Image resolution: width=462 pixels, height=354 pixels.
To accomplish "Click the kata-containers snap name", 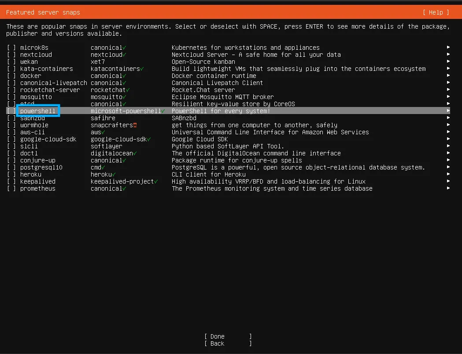I will click(47, 69).
